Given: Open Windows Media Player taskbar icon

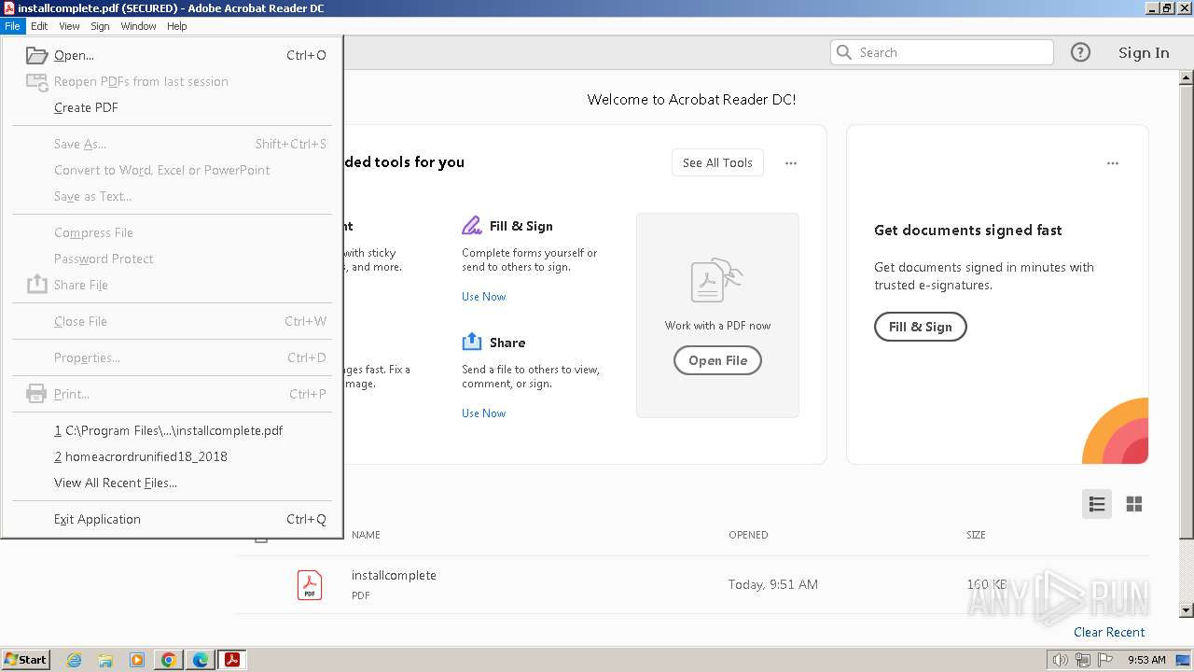Looking at the screenshot, I should click(137, 660).
